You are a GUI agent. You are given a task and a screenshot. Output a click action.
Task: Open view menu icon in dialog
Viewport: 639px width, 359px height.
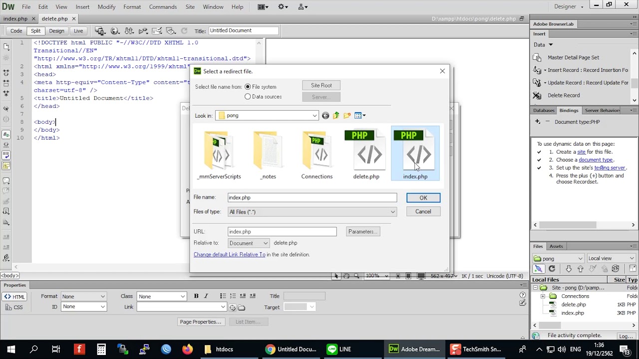click(360, 116)
